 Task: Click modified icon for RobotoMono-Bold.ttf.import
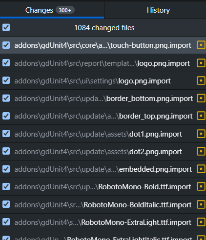pyautogui.click(x=201, y=186)
